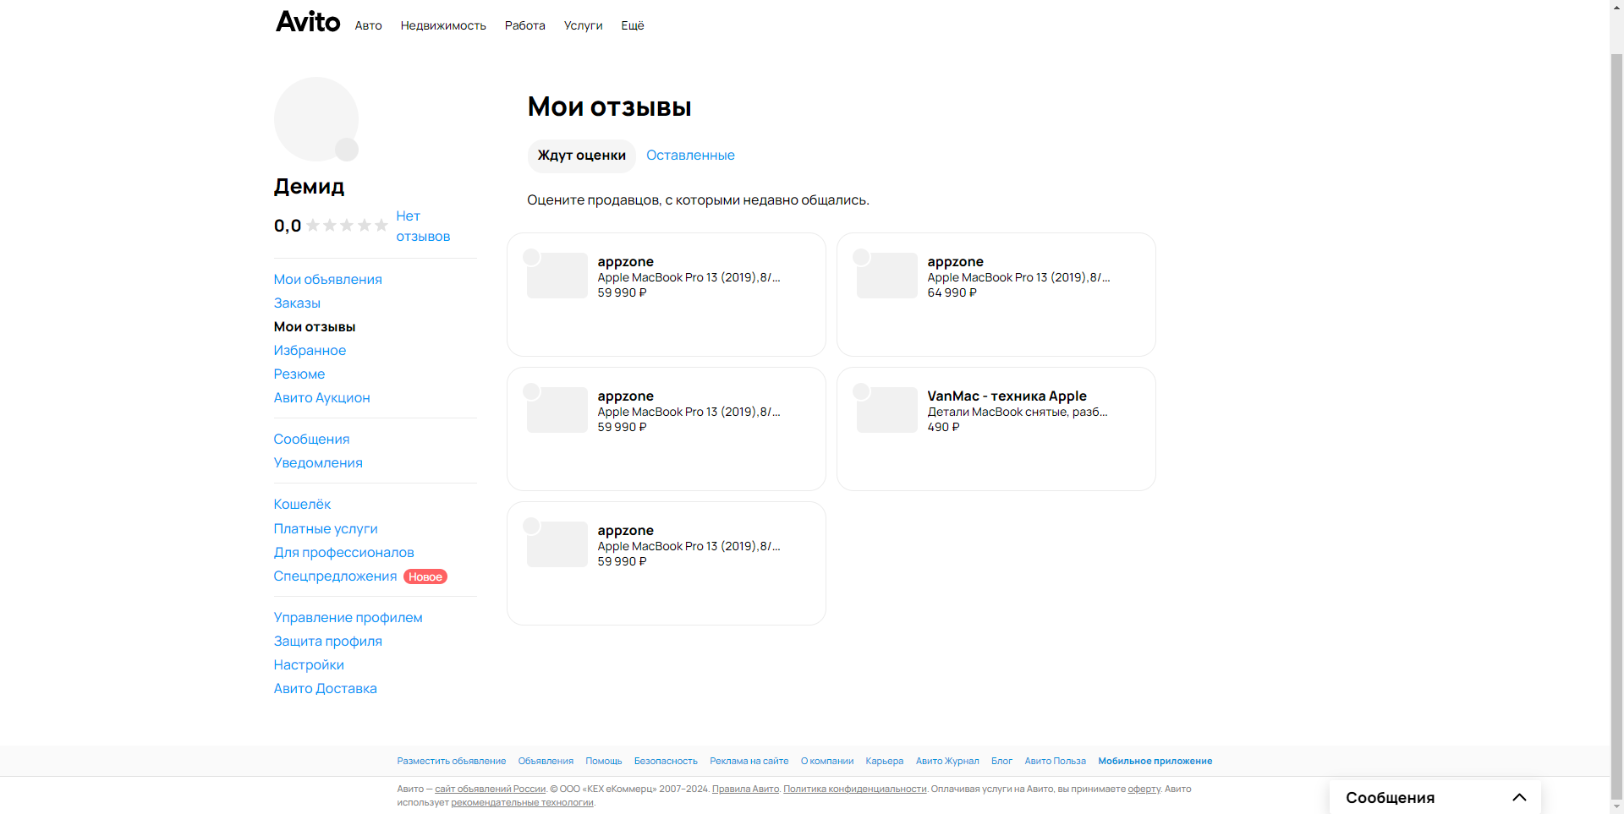Open Для профессионалов link
Image resolution: width=1624 pixels, height=814 pixels.
tap(343, 553)
